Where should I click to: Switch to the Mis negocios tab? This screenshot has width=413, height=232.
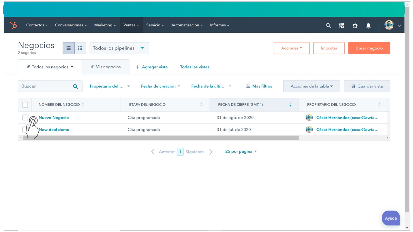[x=106, y=67]
